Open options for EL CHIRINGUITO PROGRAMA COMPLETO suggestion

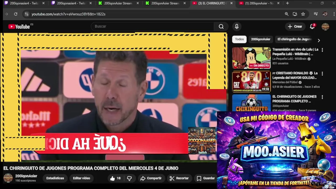[x=322, y=97]
